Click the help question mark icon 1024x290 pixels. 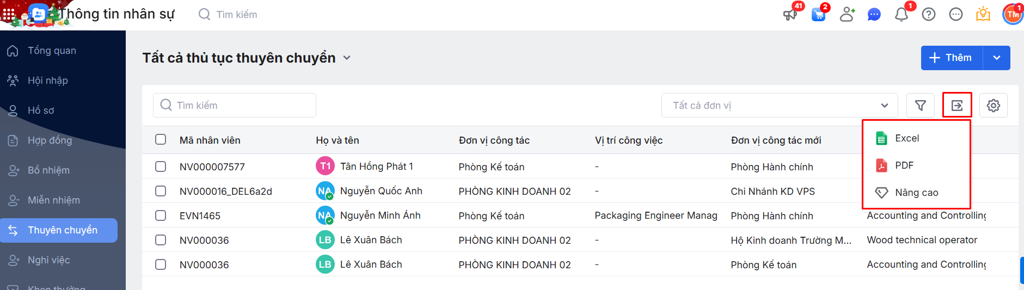tap(928, 15)
